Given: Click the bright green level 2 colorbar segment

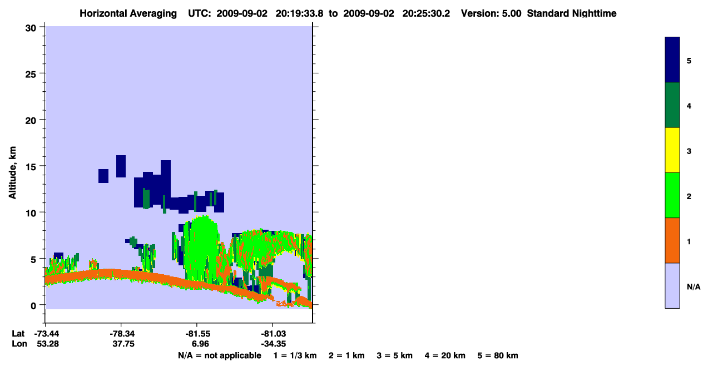Looking at the screenshot, I should (x=672, y=195).
